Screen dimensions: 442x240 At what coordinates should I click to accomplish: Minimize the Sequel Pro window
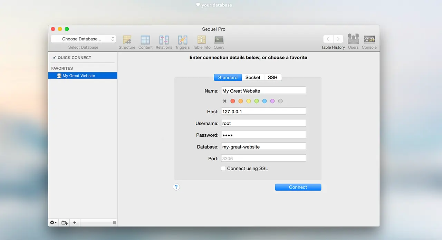pos(60,29)
